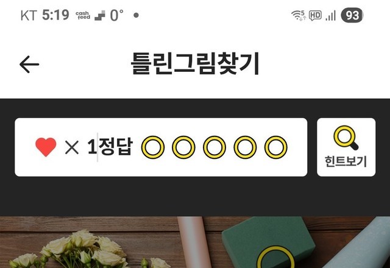Image resolution: width=390 pixels, height=268 pixels.
Task: Tap the fourth yellow answer circle
Action: [x=245, y=147]
